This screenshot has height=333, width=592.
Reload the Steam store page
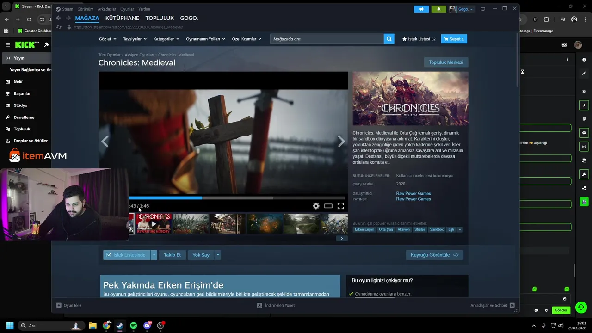pos(59,27)
